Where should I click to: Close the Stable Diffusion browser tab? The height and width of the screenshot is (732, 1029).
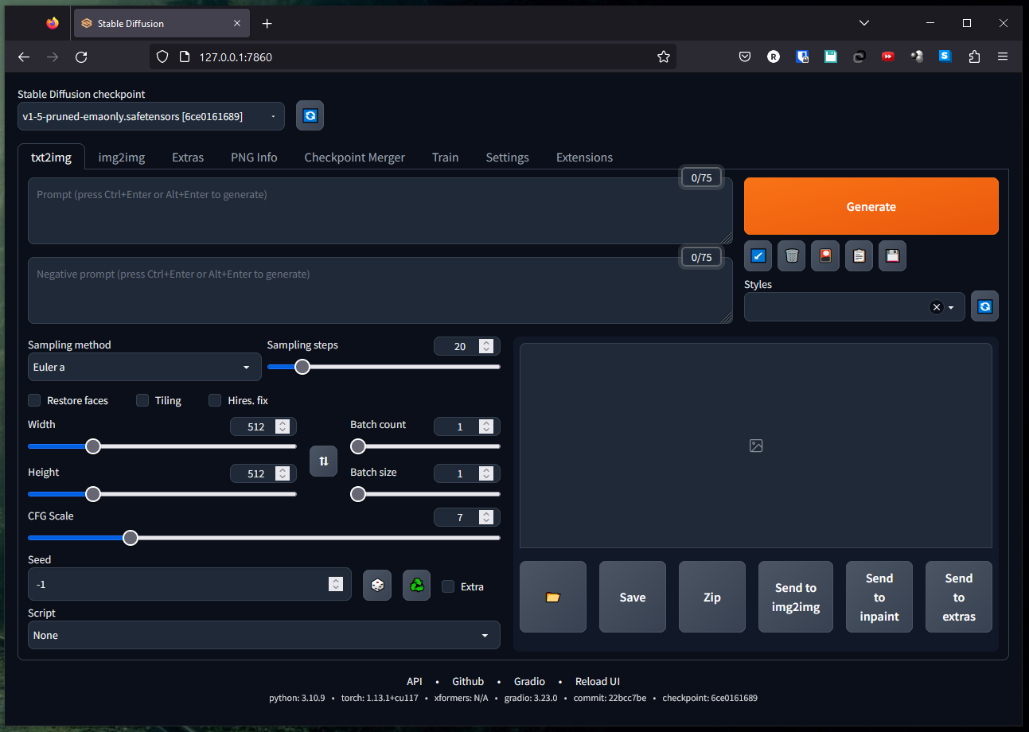click(237, 24)
